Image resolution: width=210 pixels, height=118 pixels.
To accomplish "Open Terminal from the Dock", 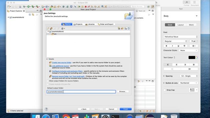I will pos(115,116).
